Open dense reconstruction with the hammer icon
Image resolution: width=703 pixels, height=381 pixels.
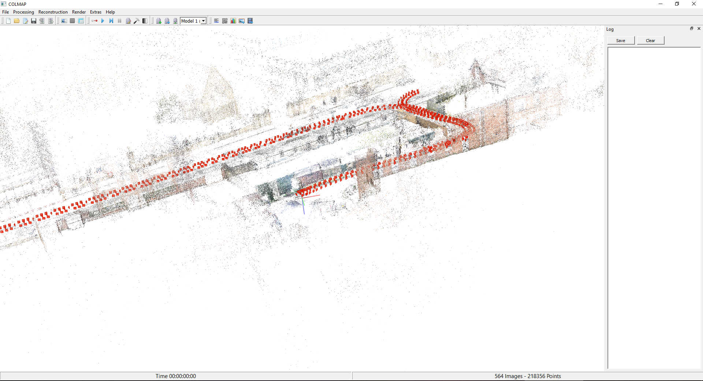pyautogui.click(x=137, y=21)
